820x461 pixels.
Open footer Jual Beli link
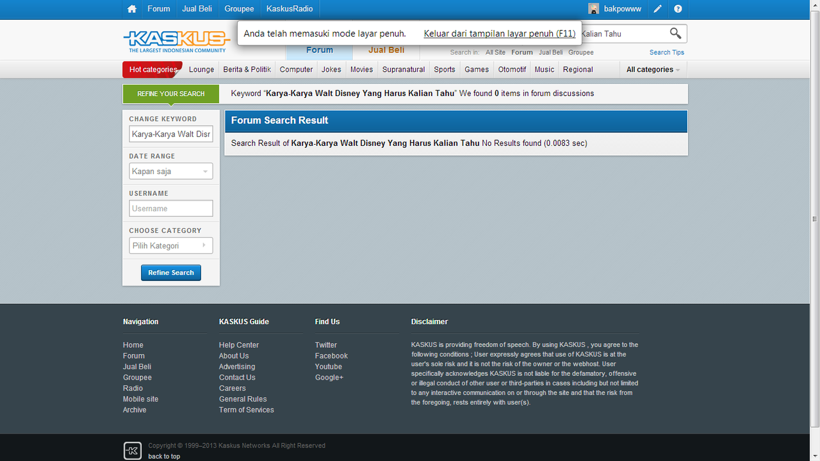[137, 367]
